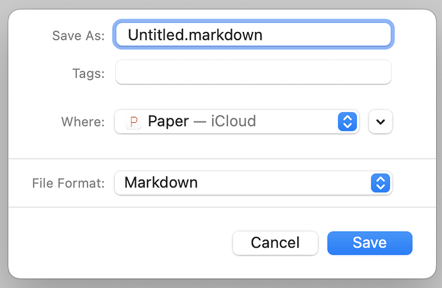
Task: Click the "Where:" label
Action: pos(83,122)
